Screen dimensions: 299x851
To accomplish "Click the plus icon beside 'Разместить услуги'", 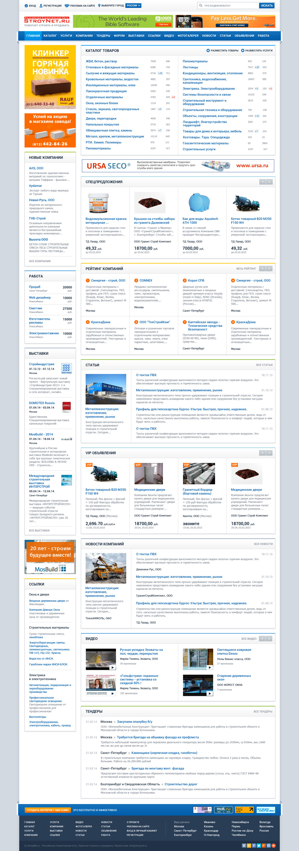I will (242, 51).
